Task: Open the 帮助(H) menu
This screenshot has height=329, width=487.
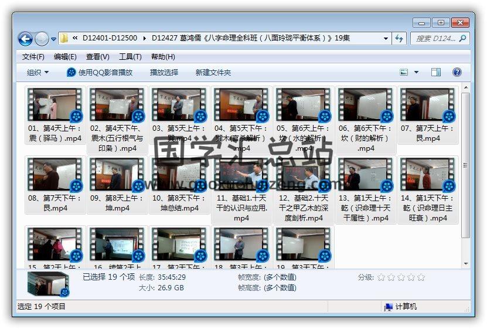Action: pyautogui.click(x=163, y=57)
